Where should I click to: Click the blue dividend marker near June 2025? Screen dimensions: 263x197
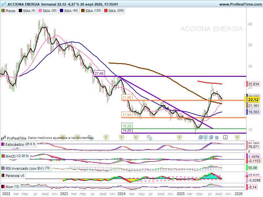click(205, 137)
